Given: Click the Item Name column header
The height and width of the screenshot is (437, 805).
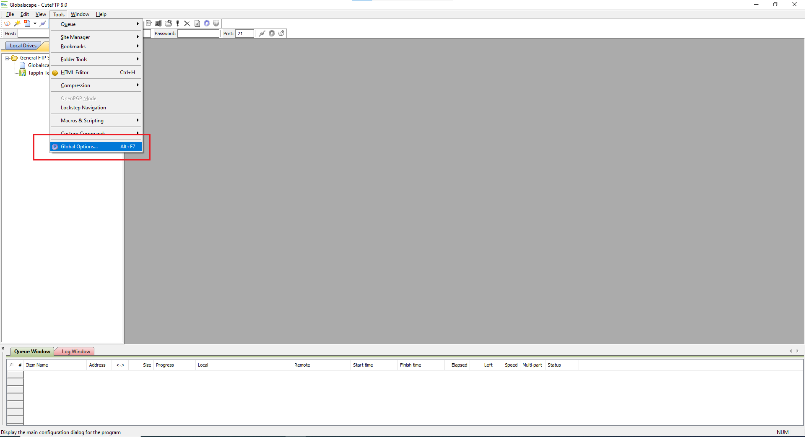Looking at the screenshot, I should (37, 365).
